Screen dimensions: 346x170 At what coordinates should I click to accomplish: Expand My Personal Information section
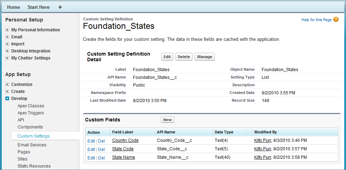coord(7,30)
